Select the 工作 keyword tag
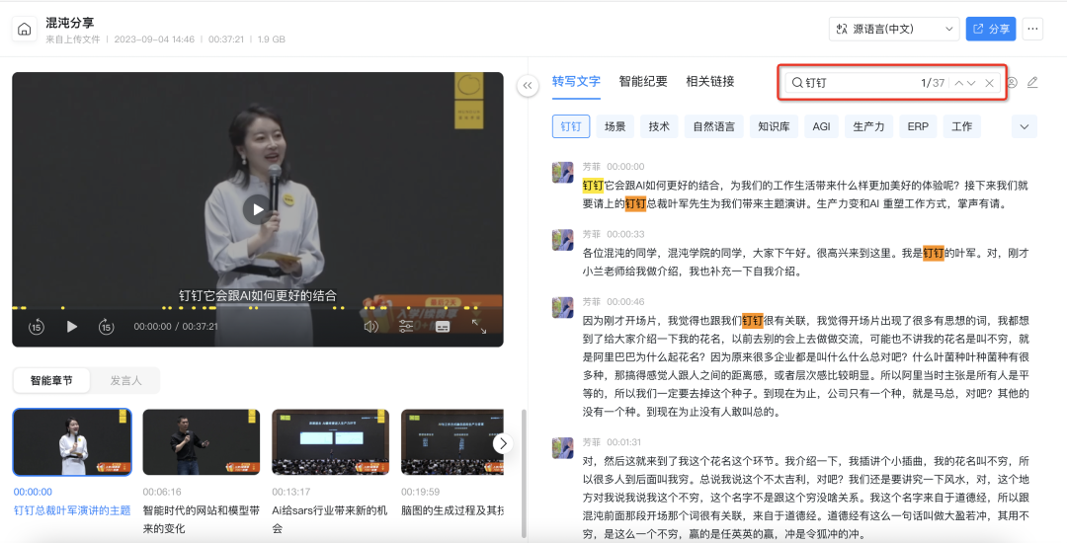 point(961,126)
